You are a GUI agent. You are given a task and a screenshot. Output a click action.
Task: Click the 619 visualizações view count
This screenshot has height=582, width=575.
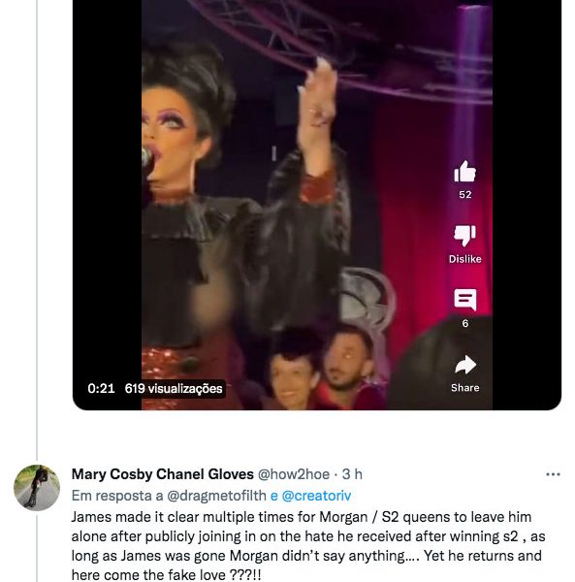(174, 389)
